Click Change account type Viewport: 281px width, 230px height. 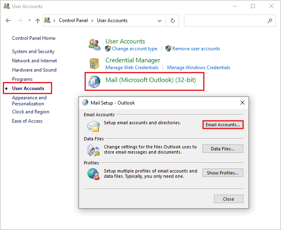[x=135, y=49]
